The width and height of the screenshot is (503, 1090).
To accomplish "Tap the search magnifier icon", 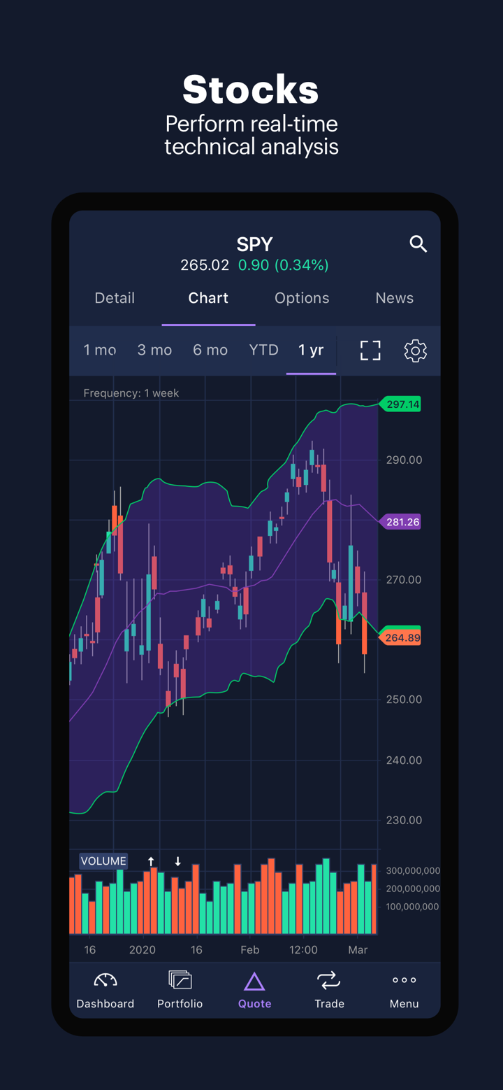I will tap(418, 244).
